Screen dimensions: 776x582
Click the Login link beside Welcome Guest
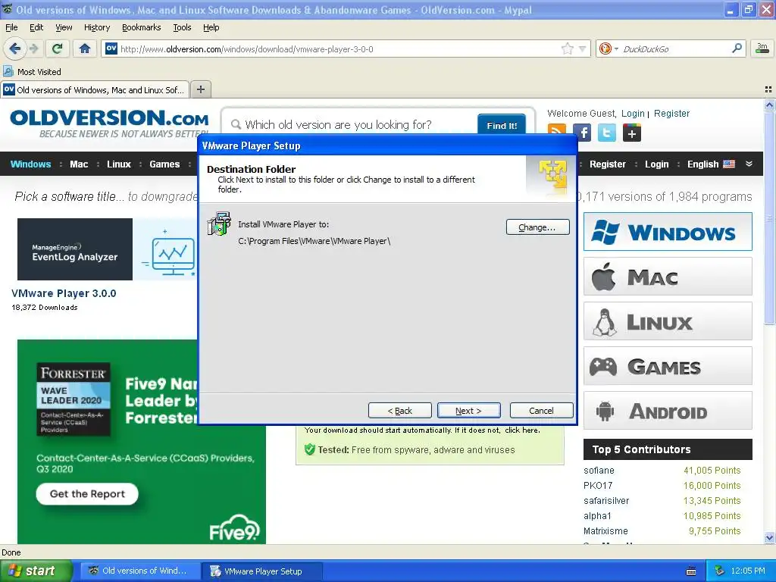pyautogui.click(x=633, y=114)
